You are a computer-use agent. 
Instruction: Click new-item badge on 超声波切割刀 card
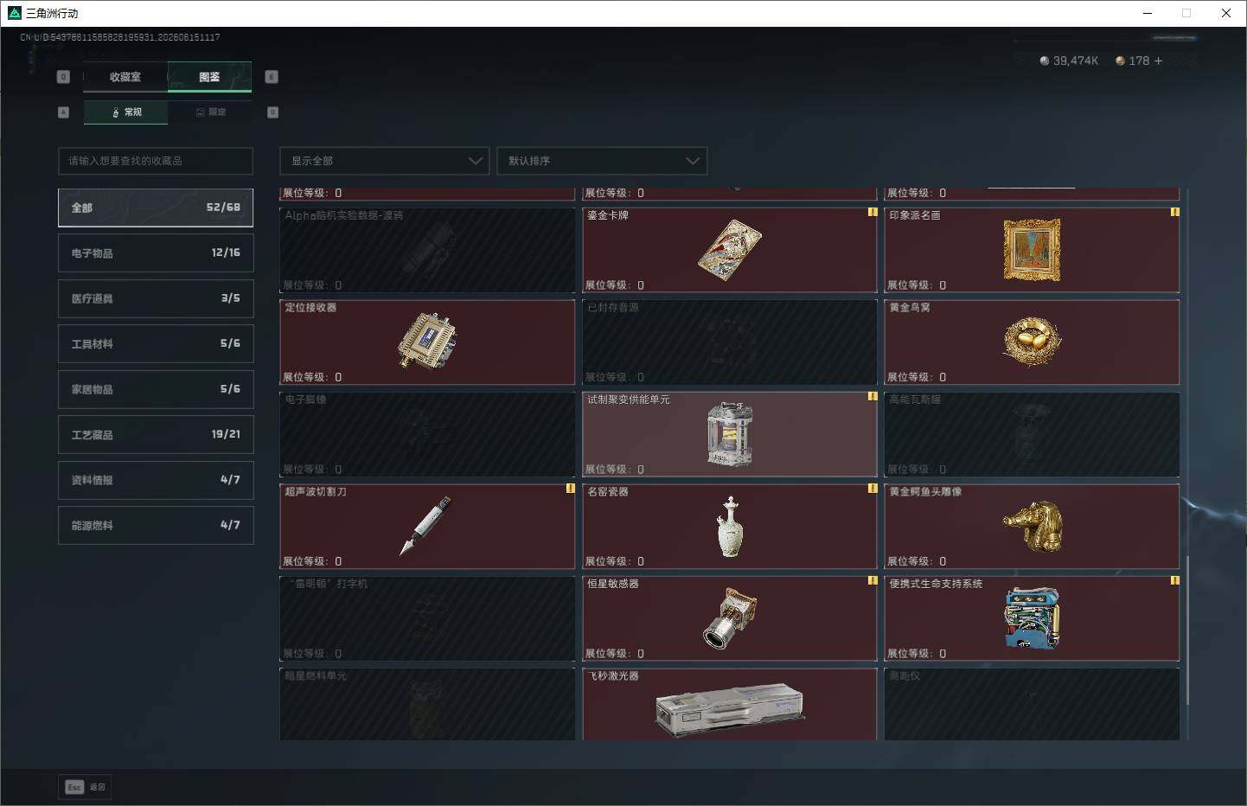[x=570, y=489]
